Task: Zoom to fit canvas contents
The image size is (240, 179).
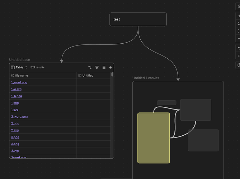Action: click(x=239, y=31)
